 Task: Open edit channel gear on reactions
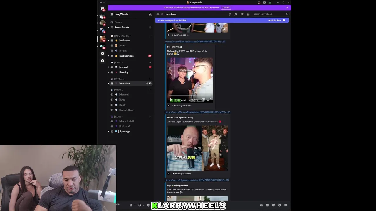coord(150,83)
